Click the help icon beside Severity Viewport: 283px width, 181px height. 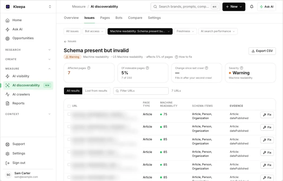tap(241, 68)
